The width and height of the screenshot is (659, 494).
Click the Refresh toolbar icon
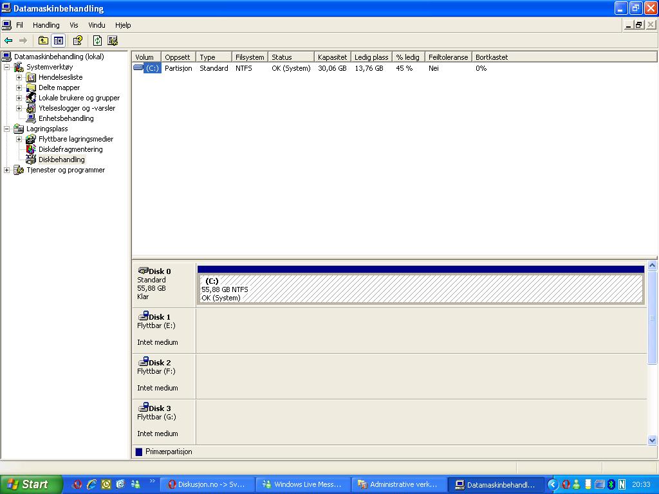click(98, 41)
